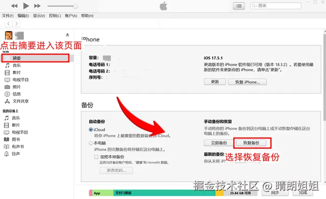Go forward with the right chevron
This screenshot has width=326, height=199.
(16, 24)
